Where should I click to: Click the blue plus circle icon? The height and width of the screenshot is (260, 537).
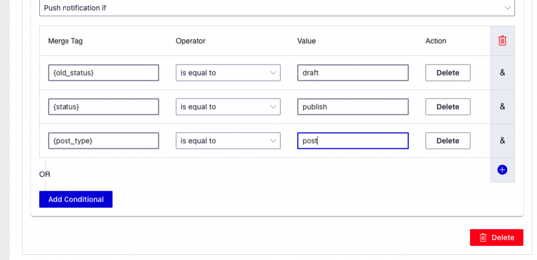(x=502, y=170)
